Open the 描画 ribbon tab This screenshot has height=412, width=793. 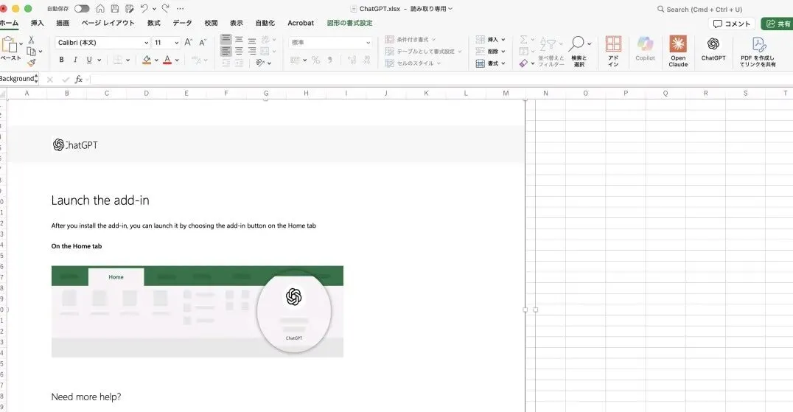[x=63, y=23]
